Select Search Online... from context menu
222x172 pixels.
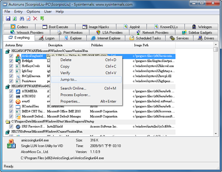[x=73, y=88]
